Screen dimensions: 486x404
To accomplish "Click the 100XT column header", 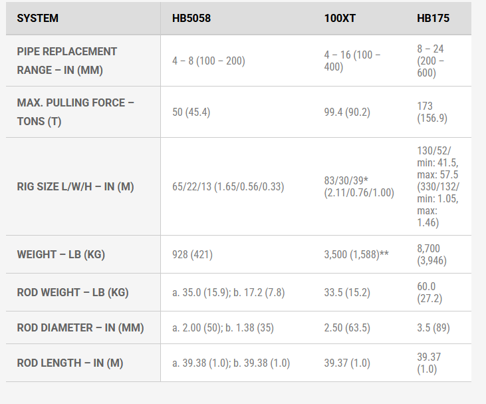I will (340, 18).
